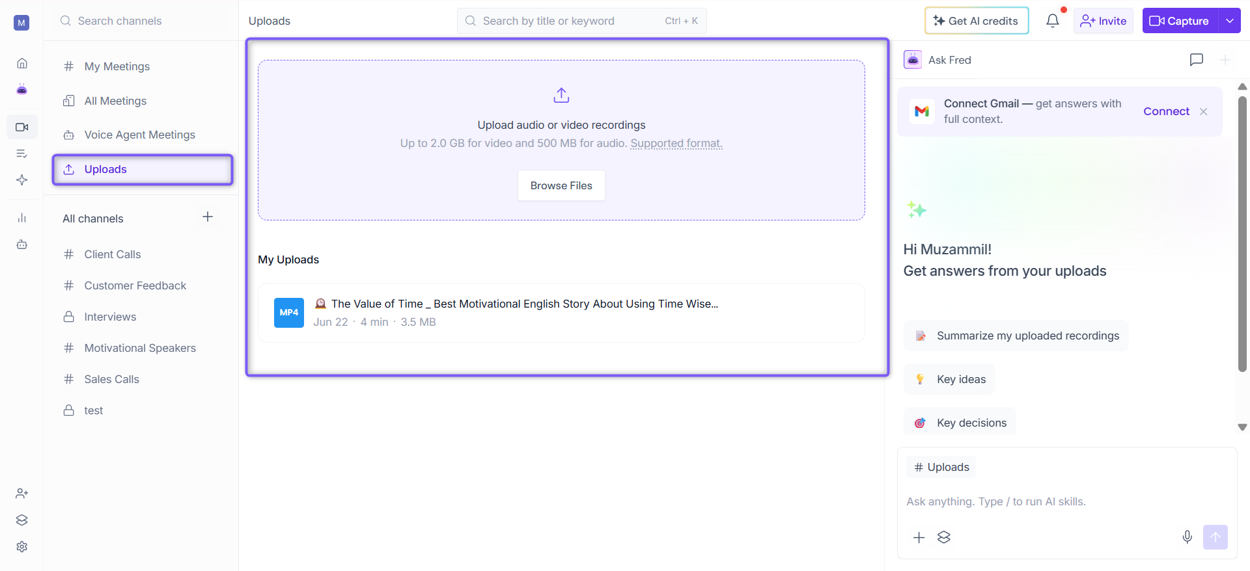Viewport: 1250px width, 571px height.
Task: Open the layers stack icon in left rail
Action: tap(22, 520)
